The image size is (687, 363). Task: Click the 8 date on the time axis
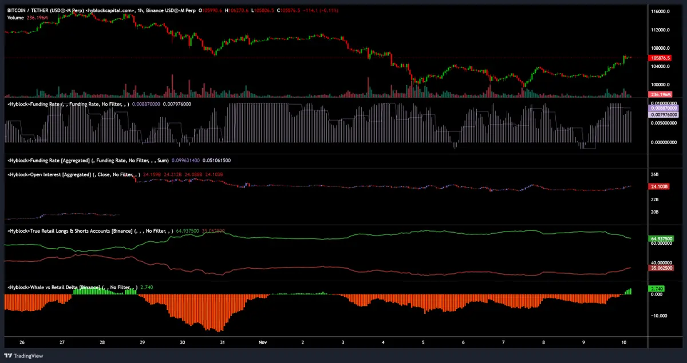tap(543, 342)
